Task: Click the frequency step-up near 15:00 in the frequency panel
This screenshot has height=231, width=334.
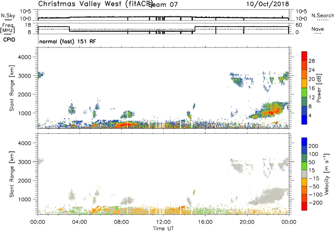Action: pyautogui.click(x=195, y=29)
